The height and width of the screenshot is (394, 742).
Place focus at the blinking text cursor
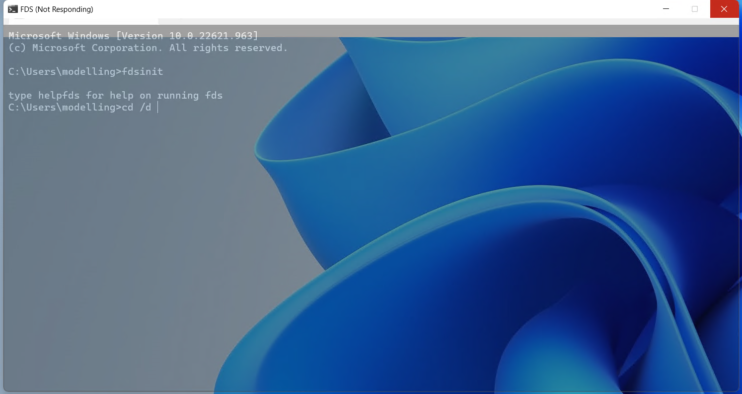pos(158,107)
